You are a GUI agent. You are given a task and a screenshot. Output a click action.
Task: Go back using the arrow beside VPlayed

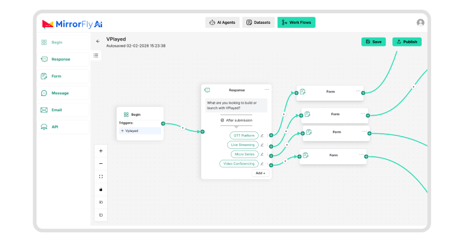(98, 41)
